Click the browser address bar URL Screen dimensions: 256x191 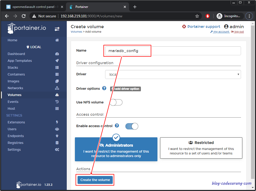(91, 16)
